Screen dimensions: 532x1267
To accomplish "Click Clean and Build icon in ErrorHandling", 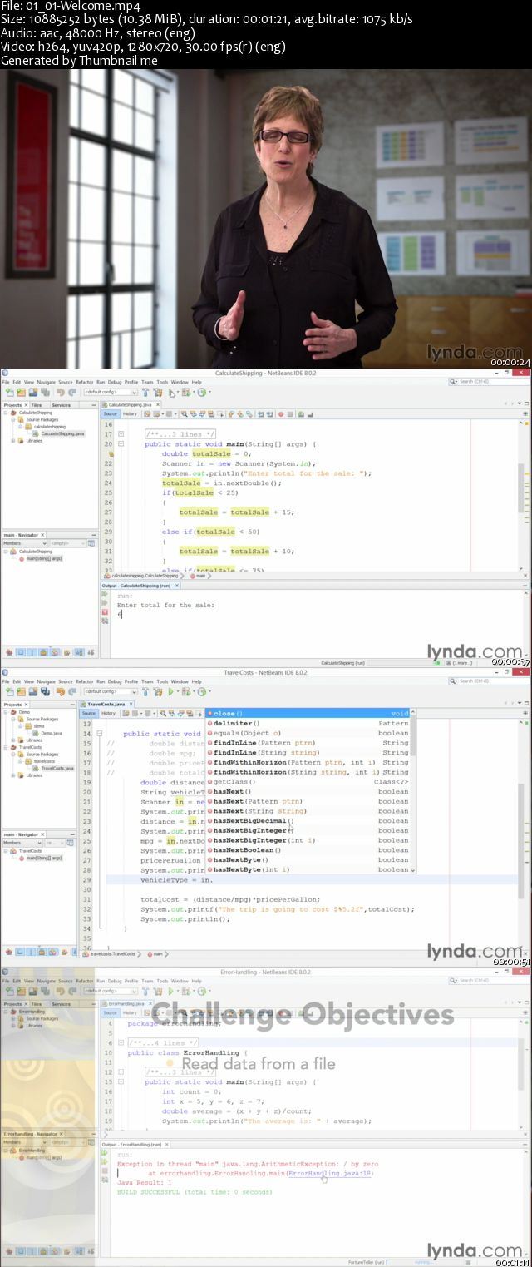I will [x=156, y=992].
